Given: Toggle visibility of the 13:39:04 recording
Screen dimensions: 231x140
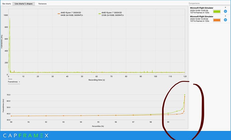Looking at the screenshot, I should click(x=225, y=20).
